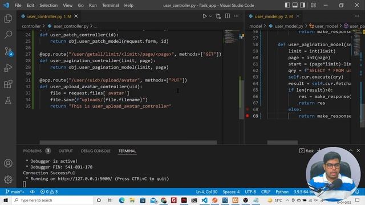Screen dimensions: 365x205
Task: Open More Actions for user_controller.py editor
Action: [236, 16]
